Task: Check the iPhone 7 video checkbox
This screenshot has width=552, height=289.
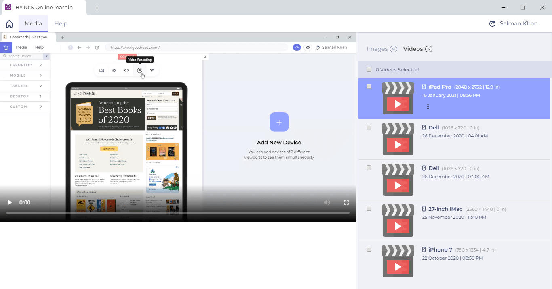Action: tap(369, 249)
